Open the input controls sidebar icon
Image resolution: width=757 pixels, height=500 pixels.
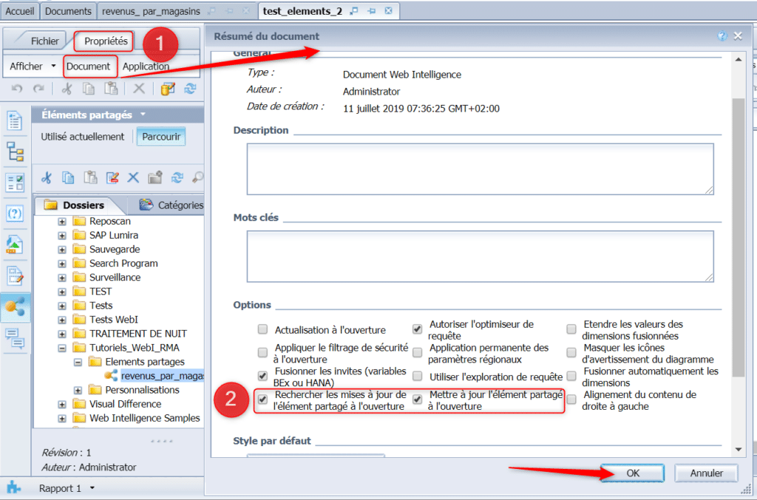click(x=15, y=183)
